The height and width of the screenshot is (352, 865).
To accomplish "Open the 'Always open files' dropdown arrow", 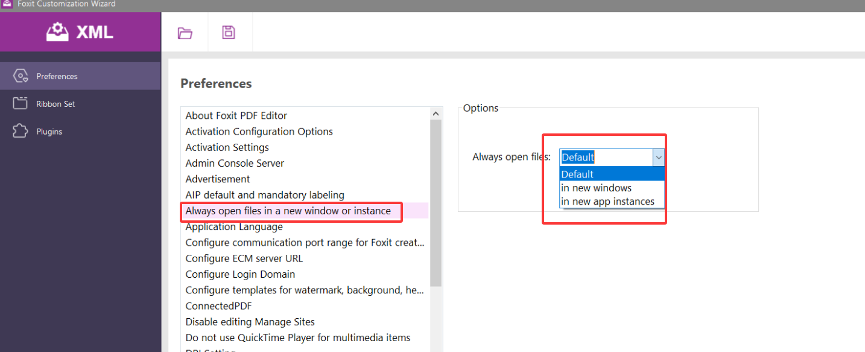I will [658, 157].
